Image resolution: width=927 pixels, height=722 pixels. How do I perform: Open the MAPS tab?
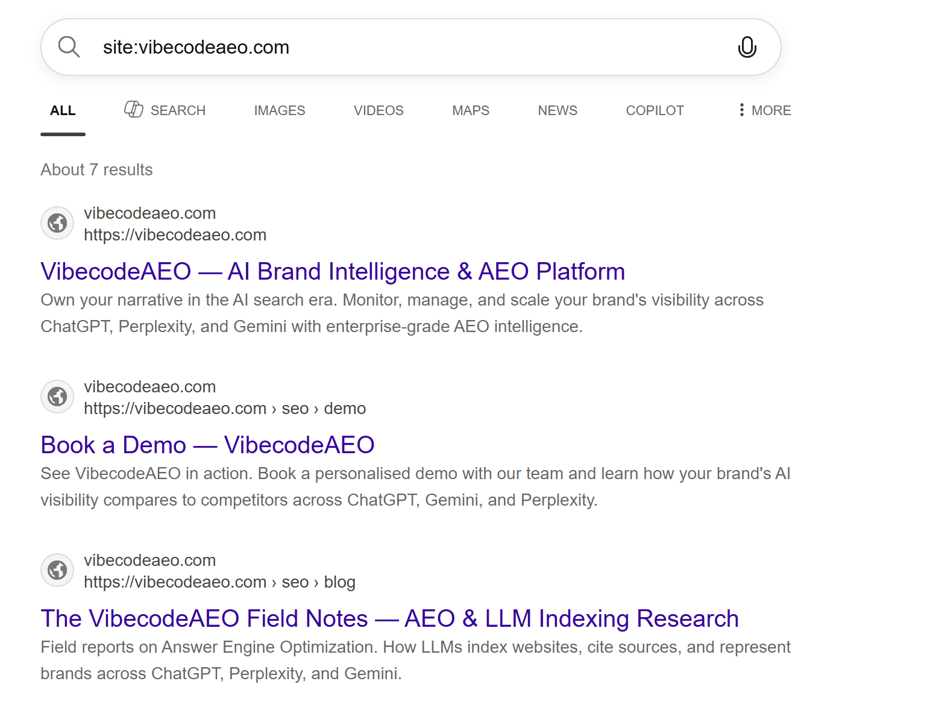point(471,110)
